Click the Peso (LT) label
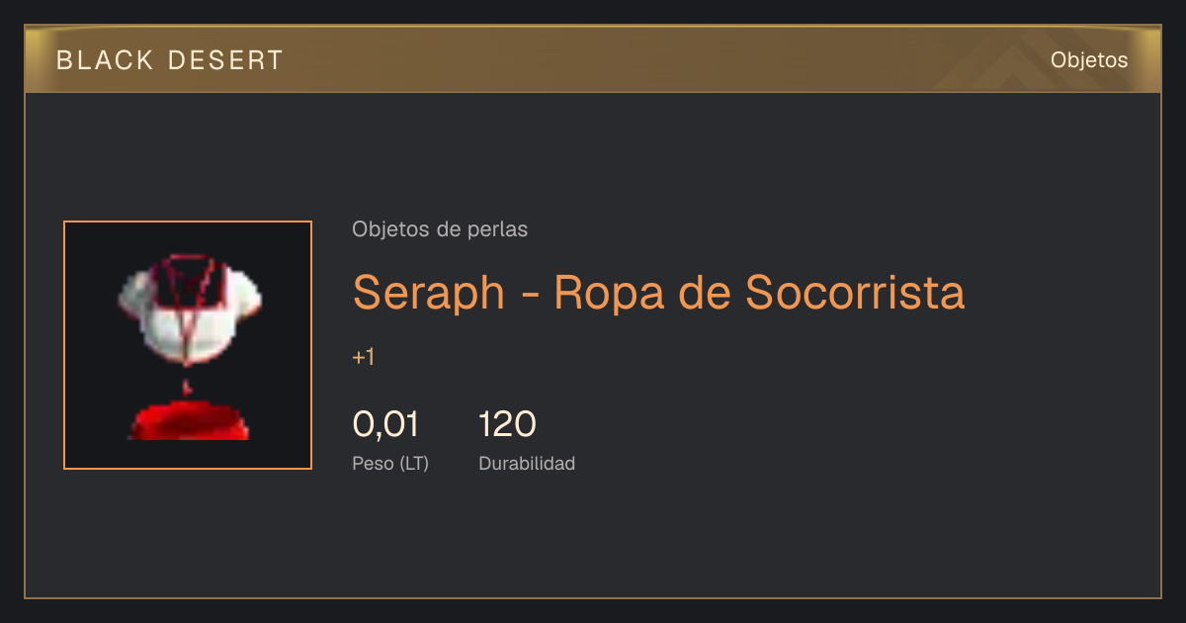Viewport: 1186px width, 623px height. (390, 463)
